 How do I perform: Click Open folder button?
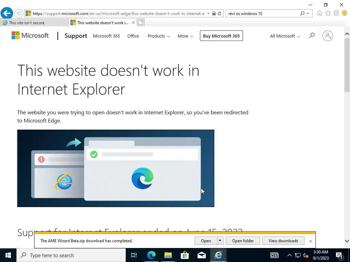pos(243,241)
